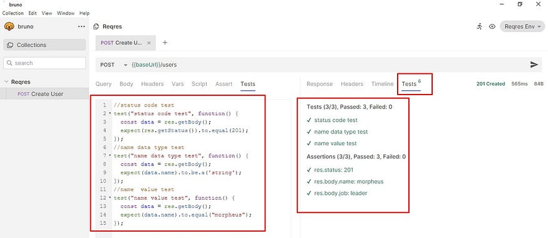Image resolution: width=548 pixels, height=238 pixels.
Task: Click the 565ms response time
Action: [x=520, y=84]
